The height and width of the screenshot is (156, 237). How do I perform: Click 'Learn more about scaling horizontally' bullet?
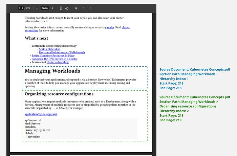pos(54,46)
